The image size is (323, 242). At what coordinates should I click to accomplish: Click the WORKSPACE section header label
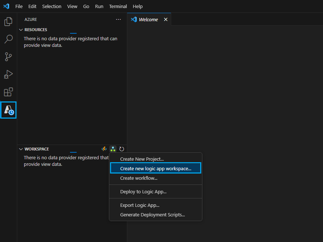pyautogui.click(x=37, y=149)
